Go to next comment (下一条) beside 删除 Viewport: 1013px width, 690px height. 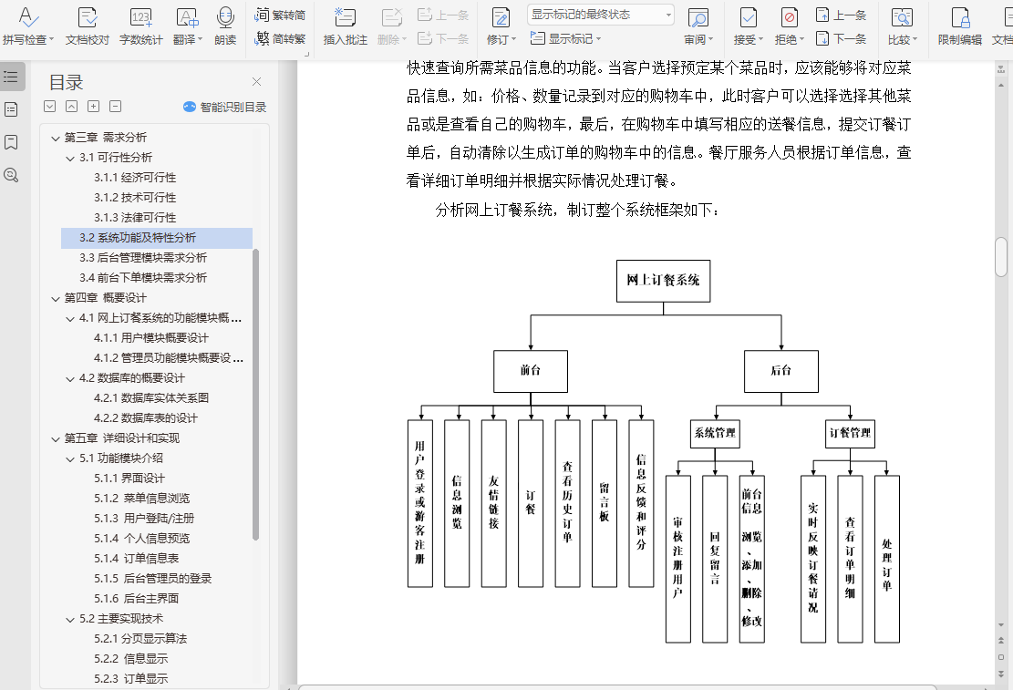[443, 39]
